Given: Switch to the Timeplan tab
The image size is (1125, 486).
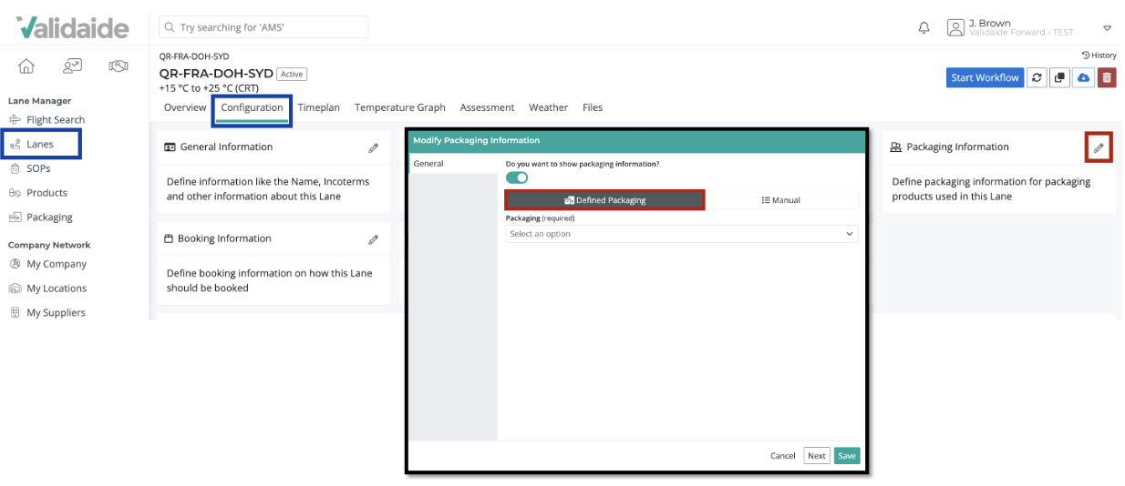Looking at the screenshot, I should pyautogui.click(x=318, y=107).
